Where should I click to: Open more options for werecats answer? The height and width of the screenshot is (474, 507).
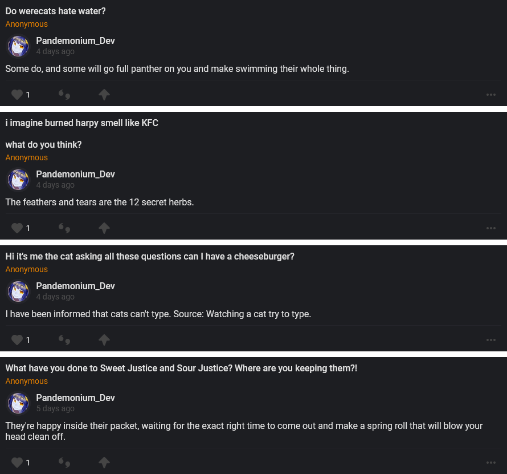click(x=491, y=95)
